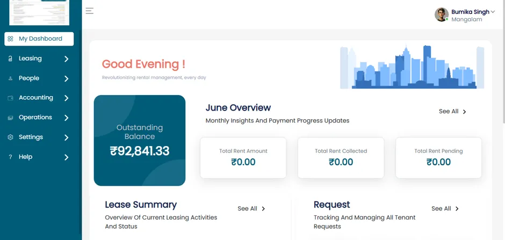Click the Lease Summary heading
This screenshot has width=505, height=240.
point(141,205)
